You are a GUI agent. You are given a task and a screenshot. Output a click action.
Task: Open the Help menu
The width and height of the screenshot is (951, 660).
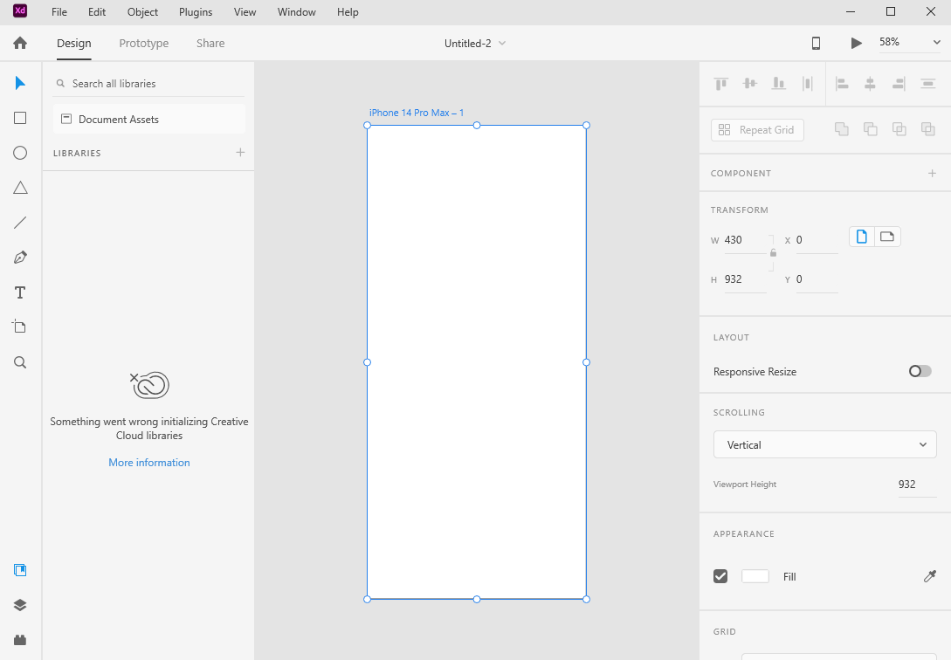click(348, 12)
